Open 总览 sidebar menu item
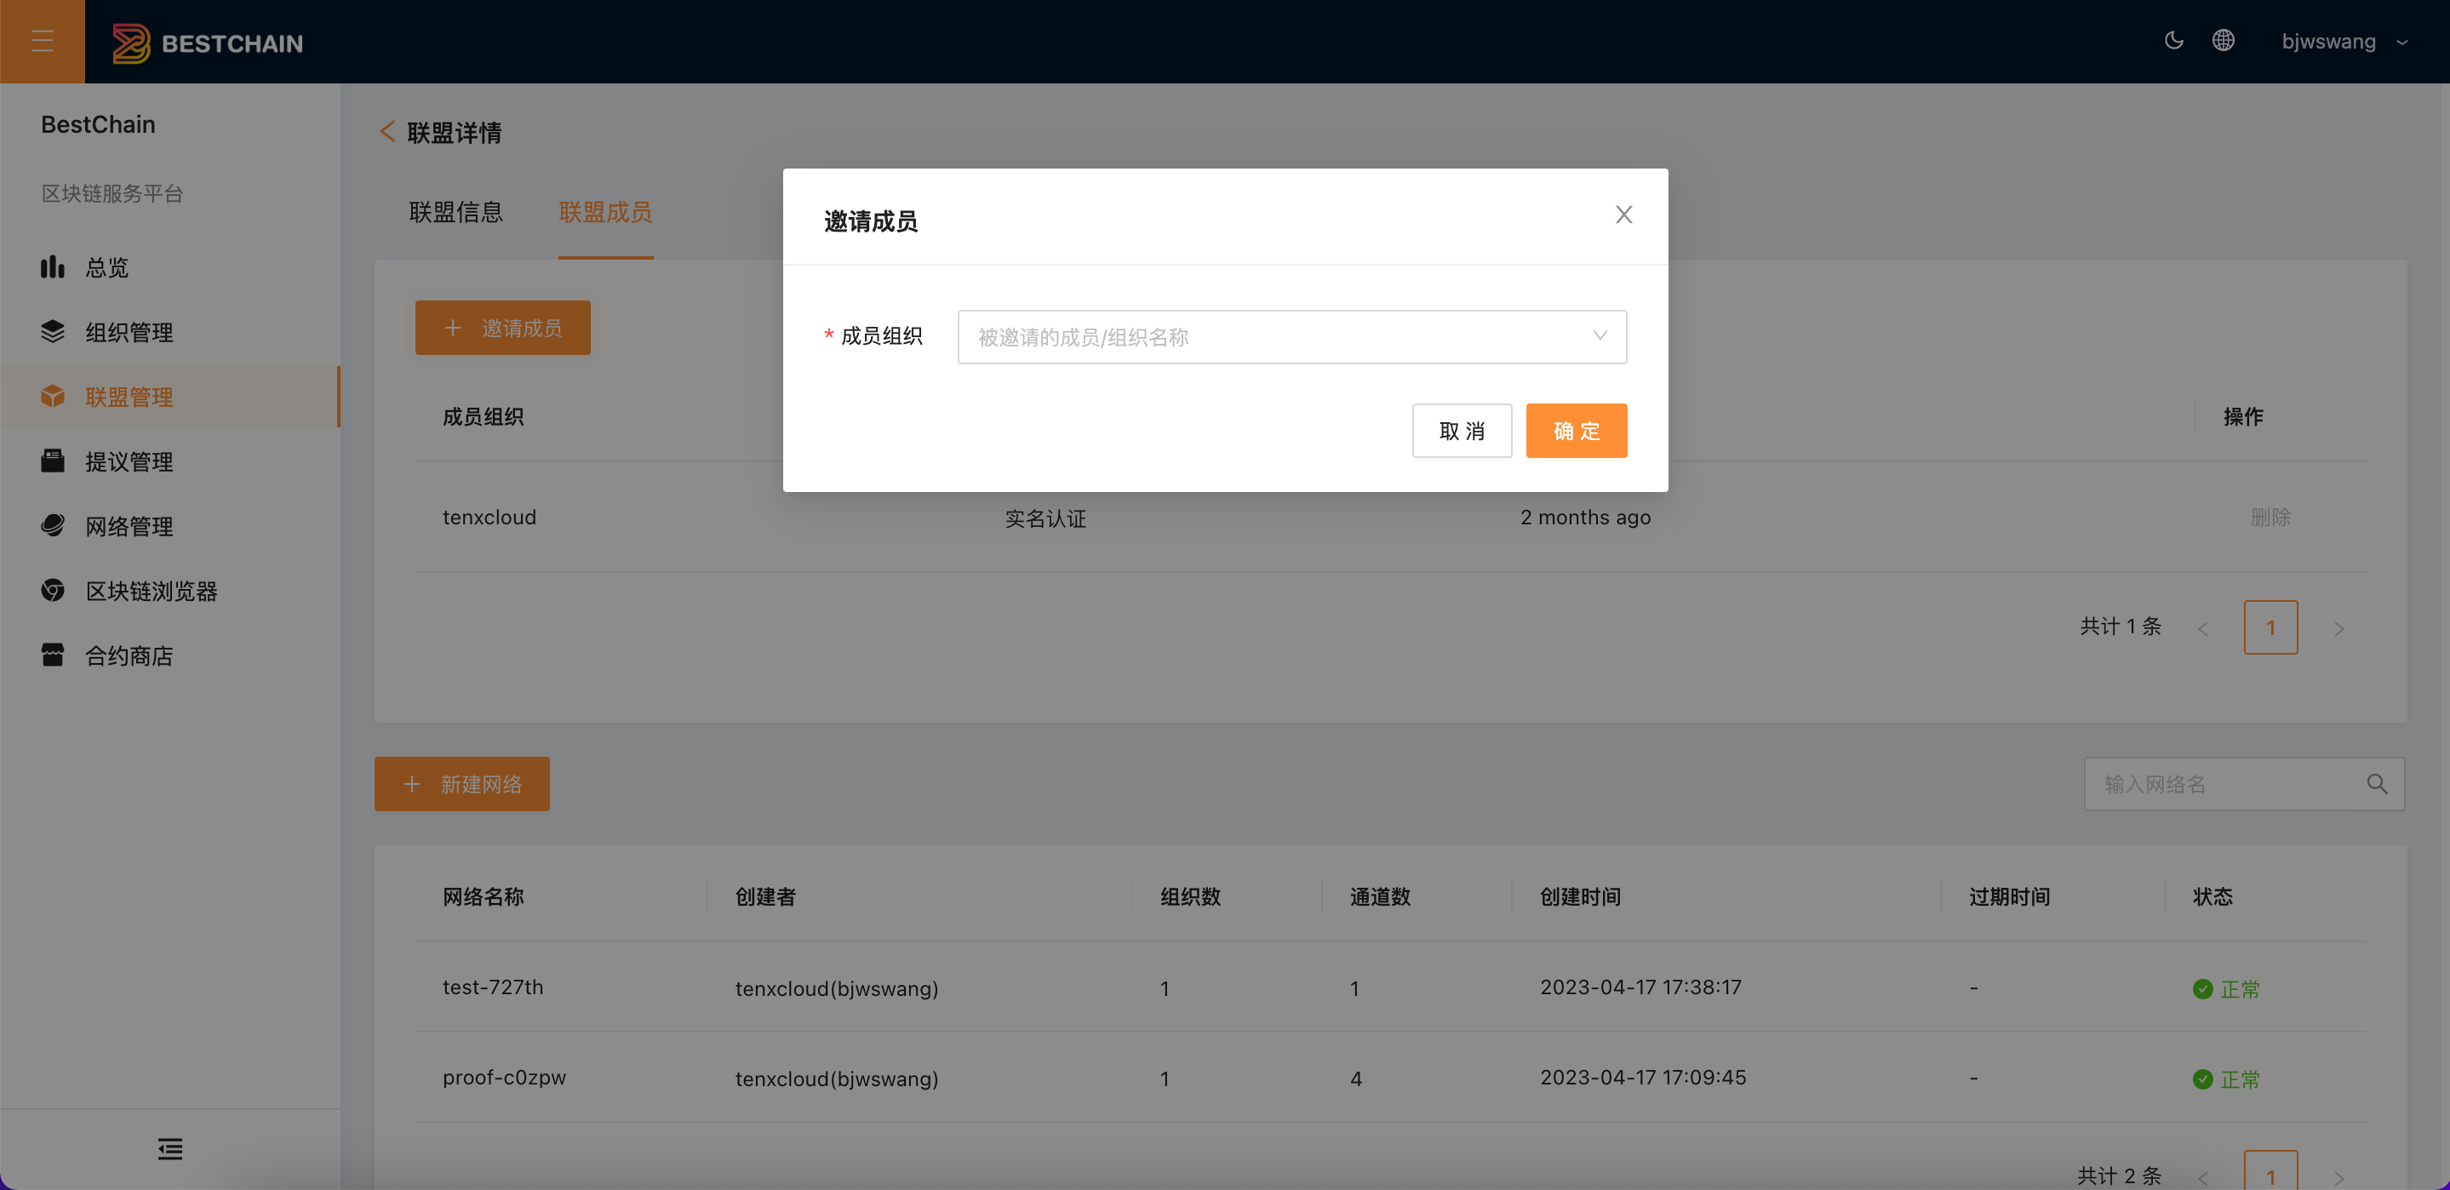This screenshot has width=2450, height=1190. (170, 267)
